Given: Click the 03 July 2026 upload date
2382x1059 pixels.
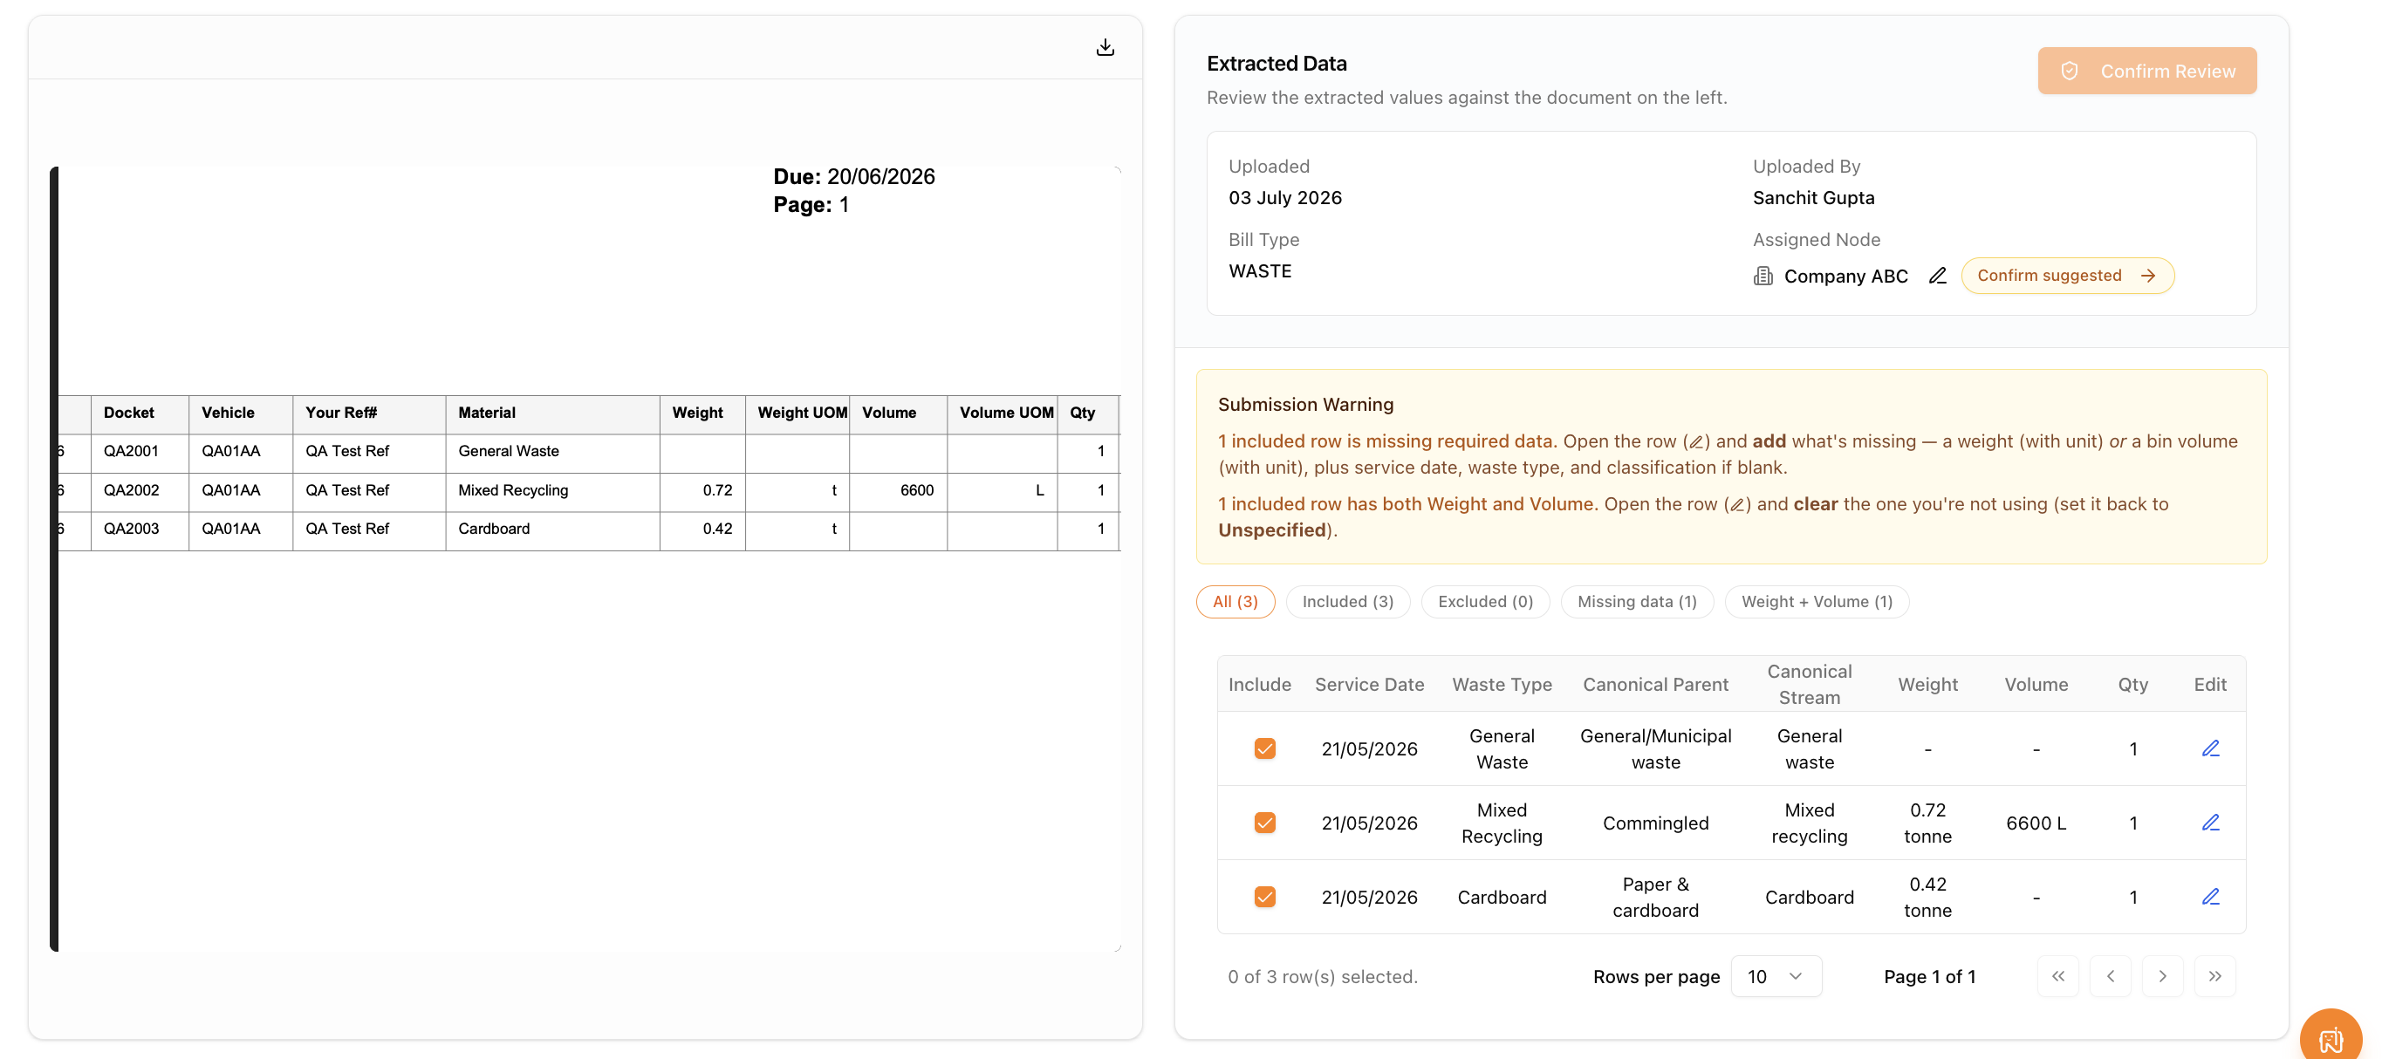Looking at the screenshot, I should click(1284, 198).
